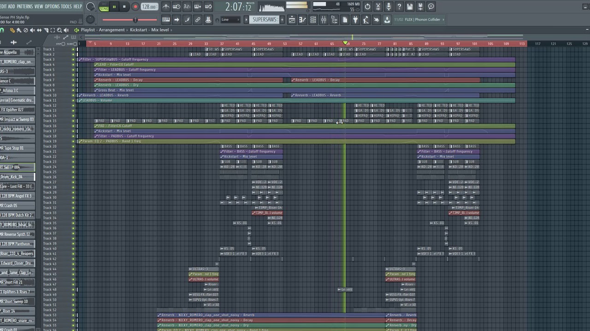Open the tempo tapper icon
The width and height of the screenshot is (590, 331).
[366, 19]
